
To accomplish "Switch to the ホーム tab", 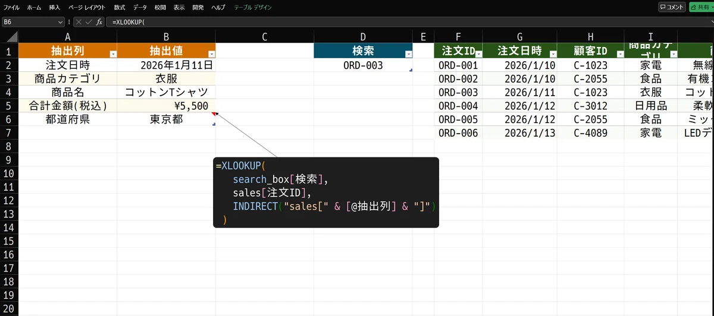I will [35, 7].
